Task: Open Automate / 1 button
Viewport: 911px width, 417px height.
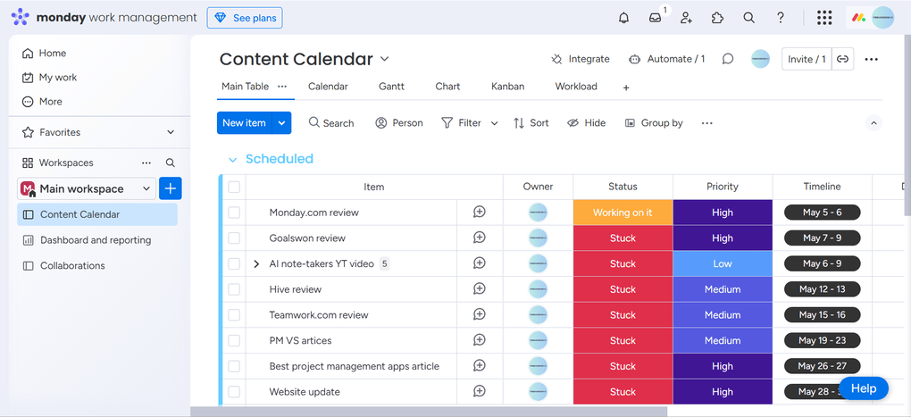Action: (x=666, y=59)
